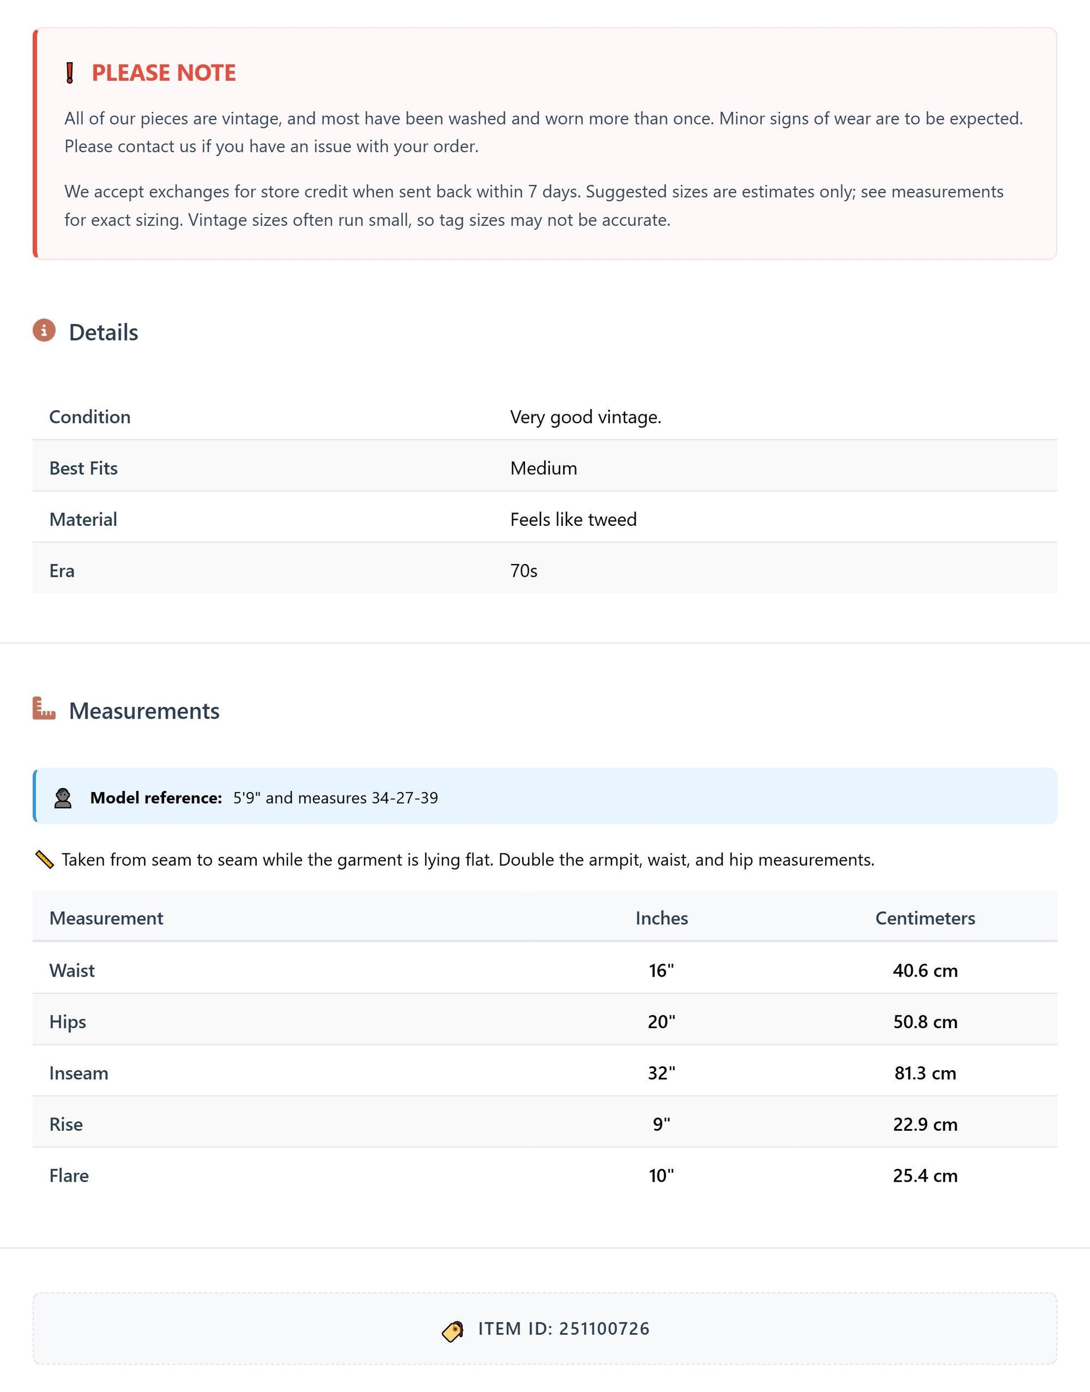The width and height of the screenshot is (1090, 1392).
Task: Click the Condition row label
Action: [x=90, y=417]
